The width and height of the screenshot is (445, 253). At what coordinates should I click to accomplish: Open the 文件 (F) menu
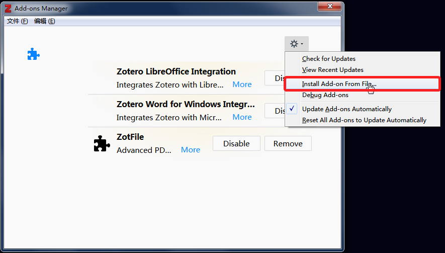[x=18, y=21]
